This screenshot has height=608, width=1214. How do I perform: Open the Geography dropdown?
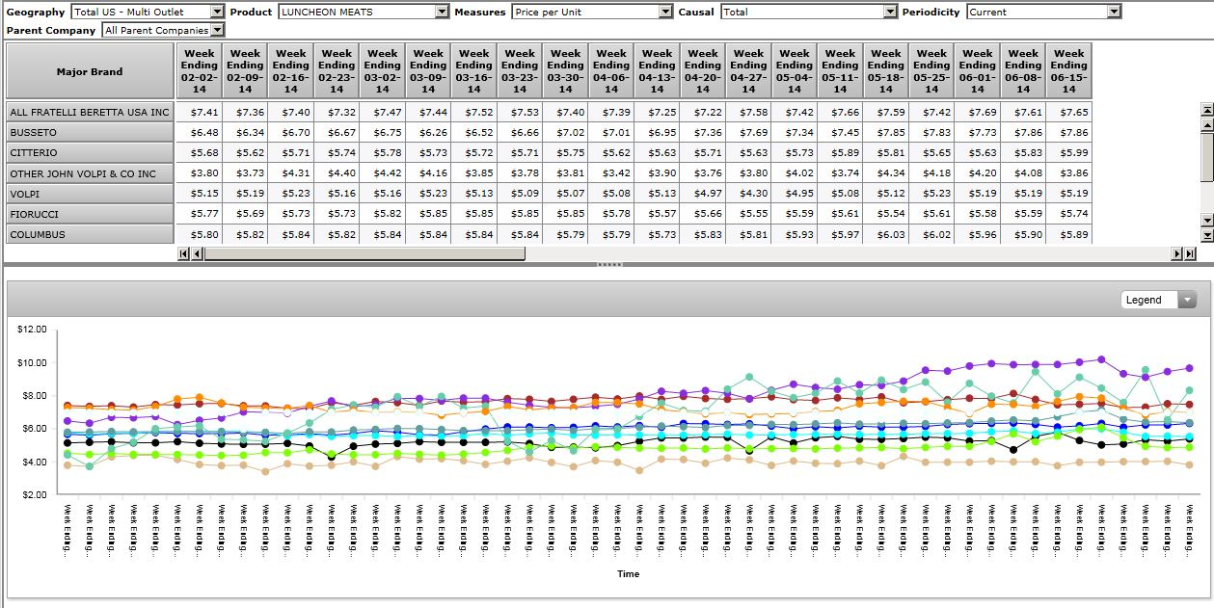[x=217, y=12]
